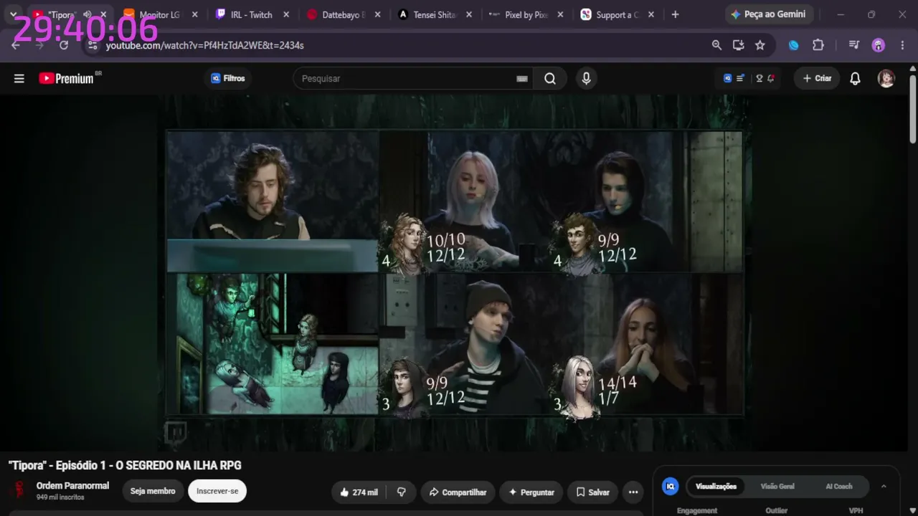Click the zoom magnifier in address bar
Image resolution: width=918 pixels, height=516 pixels.
click(x=716, y=45)
